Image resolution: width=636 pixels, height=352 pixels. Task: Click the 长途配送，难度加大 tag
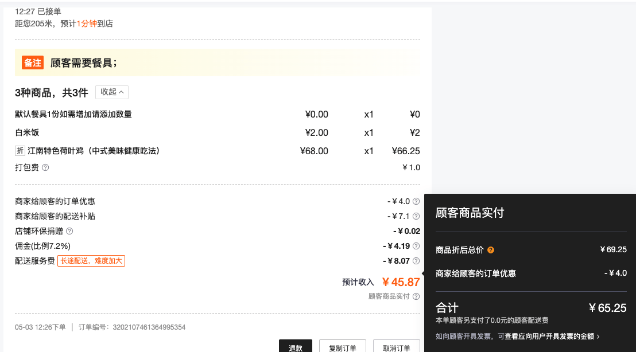coord(91,261)
